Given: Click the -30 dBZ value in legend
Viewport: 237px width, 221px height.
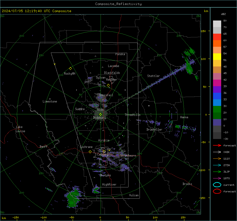Looking at the screenshot, I should 226,139.
